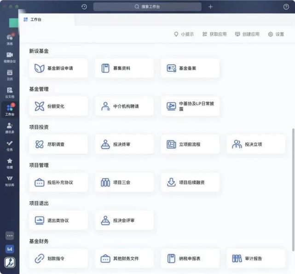
Task: Open 设置 settings
Action: 276,34
